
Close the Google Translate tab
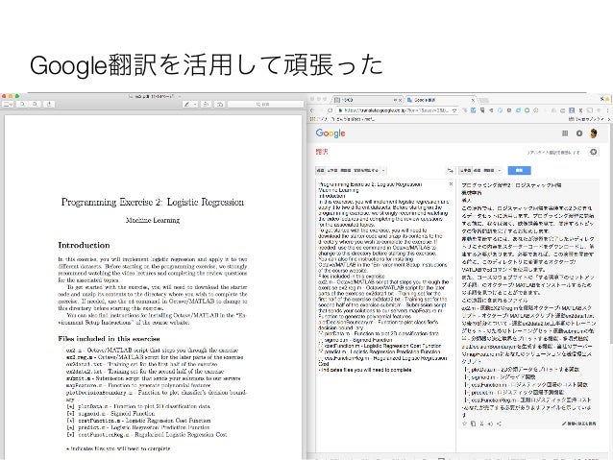click(473, 100)
